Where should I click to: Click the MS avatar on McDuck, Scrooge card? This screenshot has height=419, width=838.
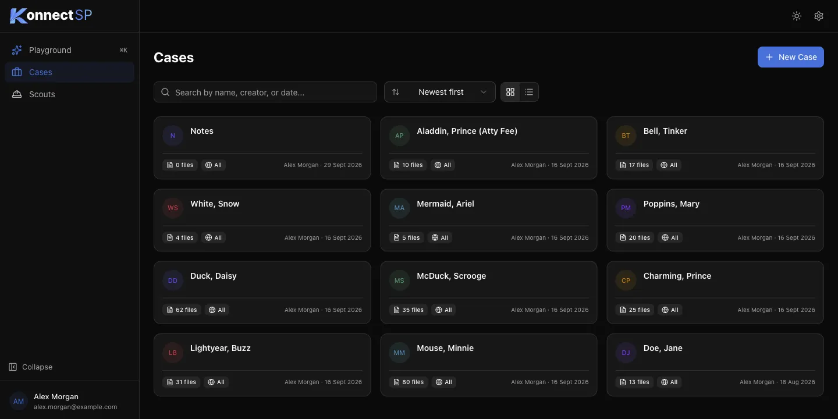coord(399,280)
